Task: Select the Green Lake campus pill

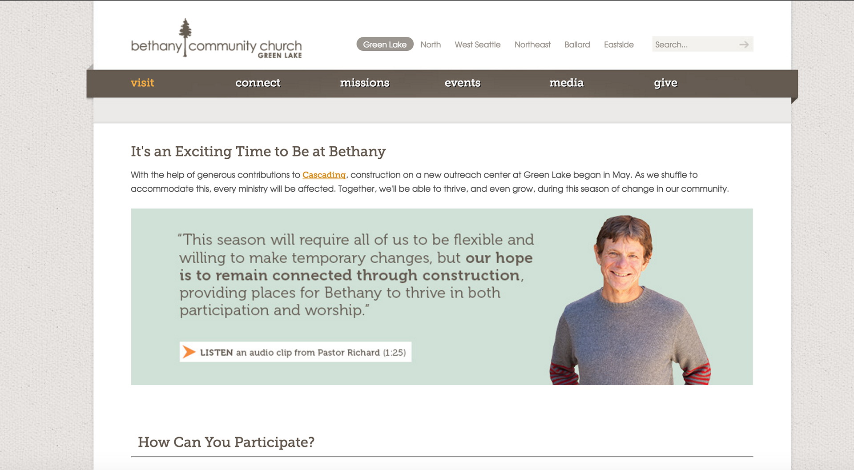Action: [x=385, y=44]
